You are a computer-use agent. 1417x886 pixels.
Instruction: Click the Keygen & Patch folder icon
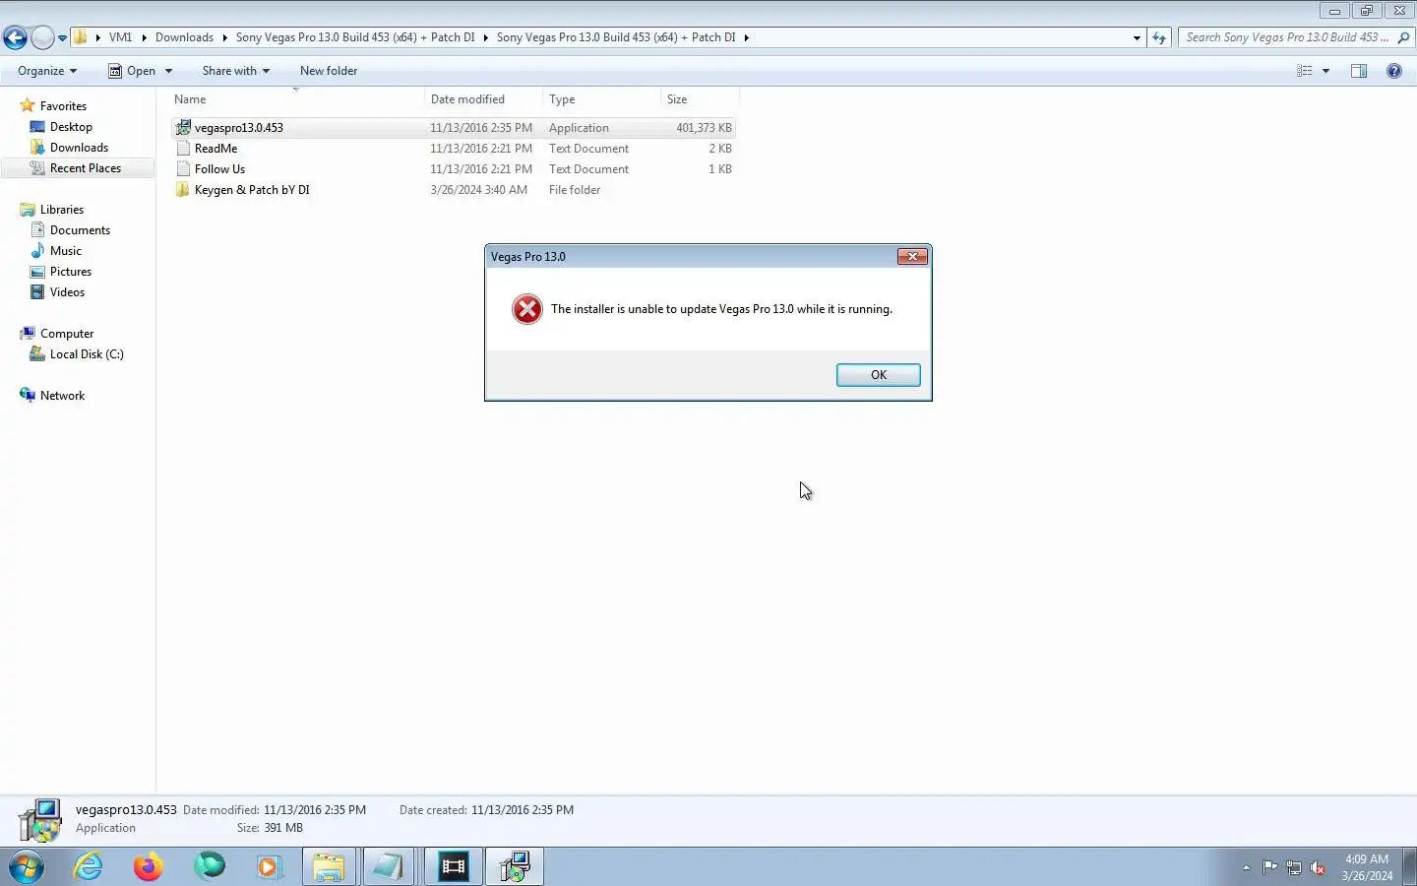[183, 190]
